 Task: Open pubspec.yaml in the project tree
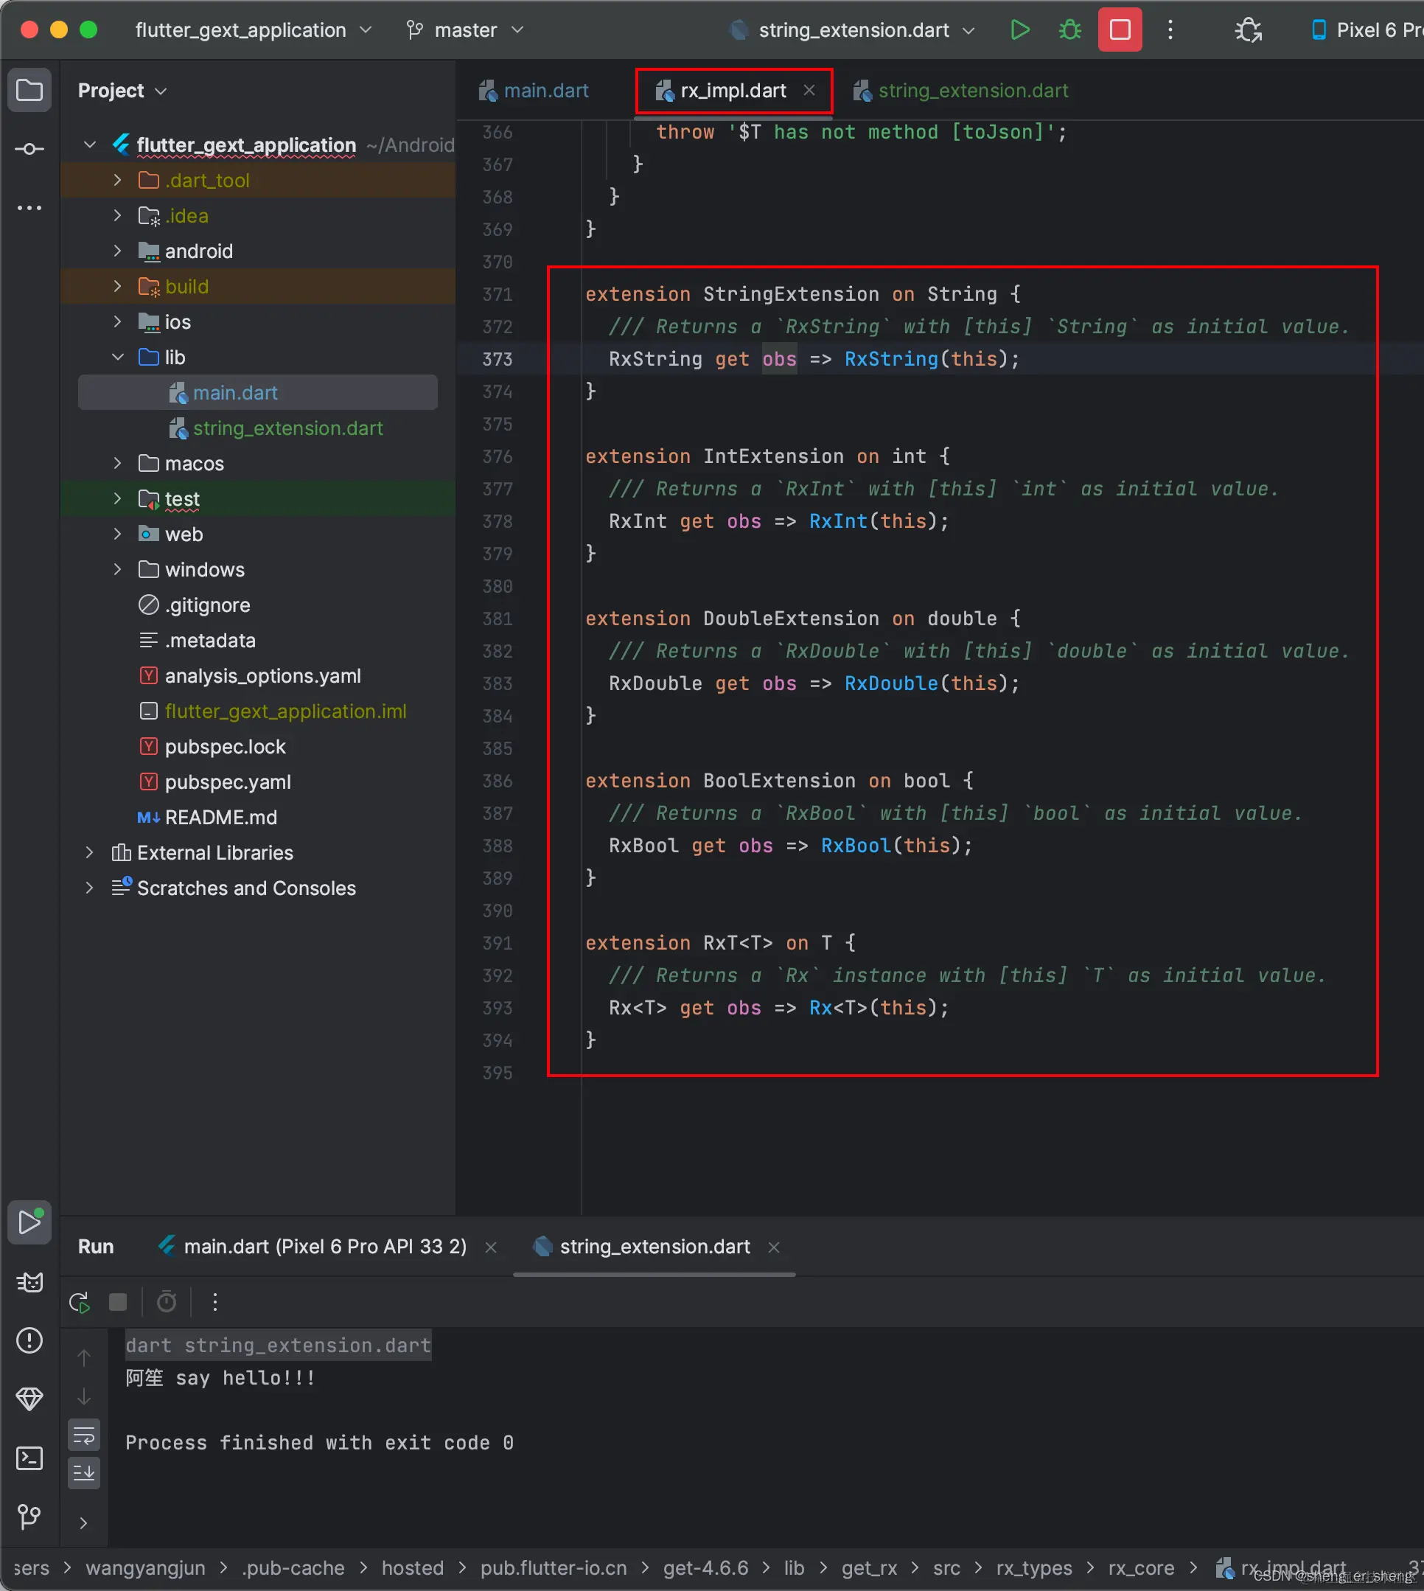click(x=228, y=781)
